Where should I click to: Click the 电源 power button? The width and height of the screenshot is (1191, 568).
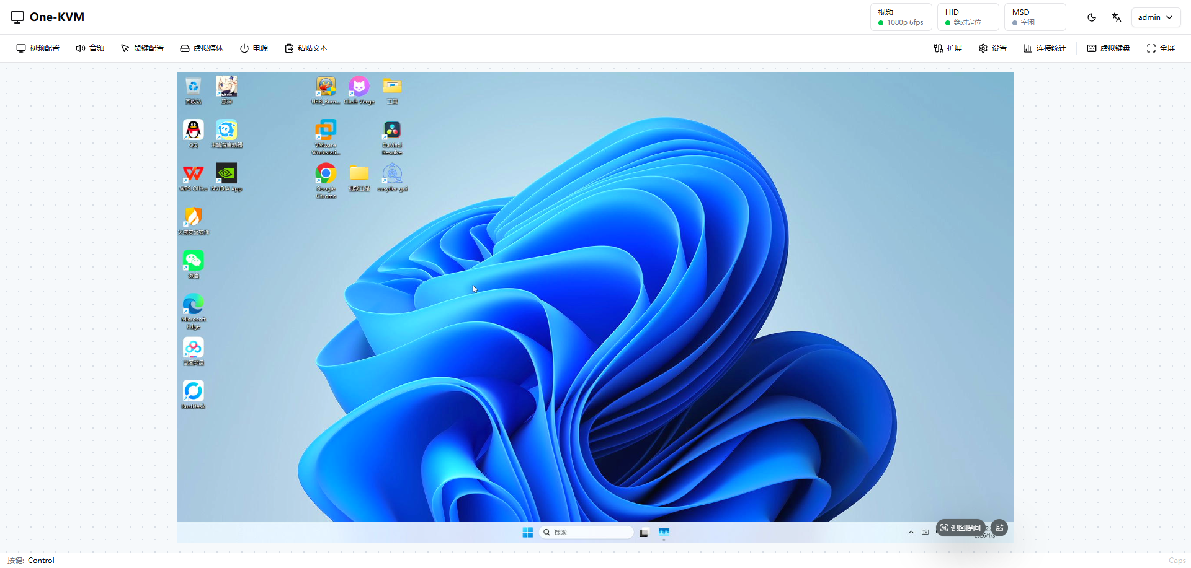point(254,48)
